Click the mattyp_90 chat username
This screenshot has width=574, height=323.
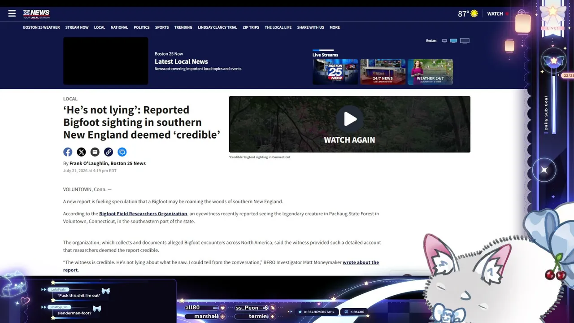point(59,307)
